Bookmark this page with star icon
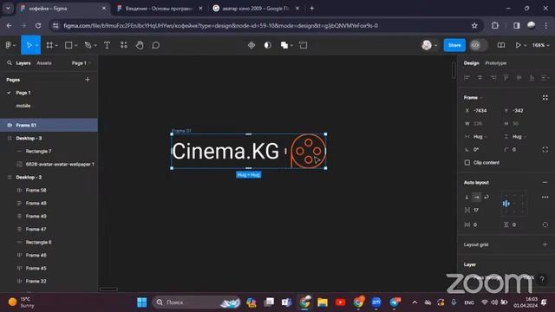 pyautogui.click(x=474, y=25)
